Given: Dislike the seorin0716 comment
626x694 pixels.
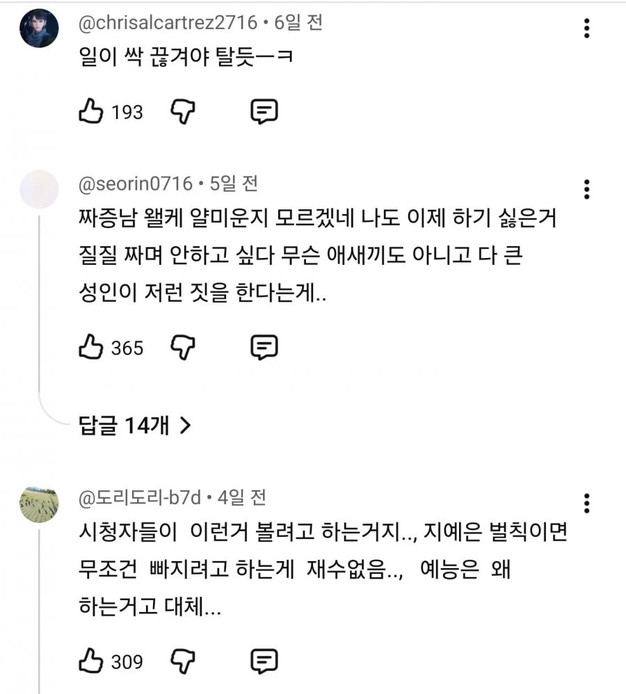Looking at the screenshot, I should (183, 347).
